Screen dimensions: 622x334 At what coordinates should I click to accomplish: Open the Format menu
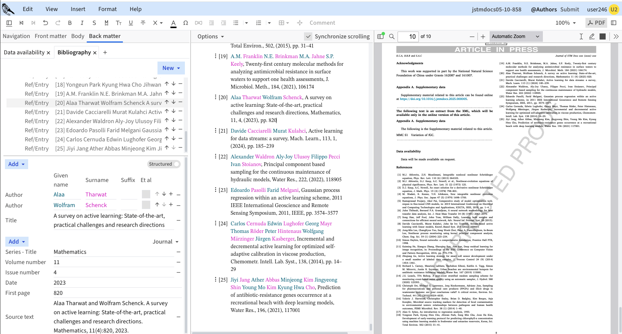[107, 9]
